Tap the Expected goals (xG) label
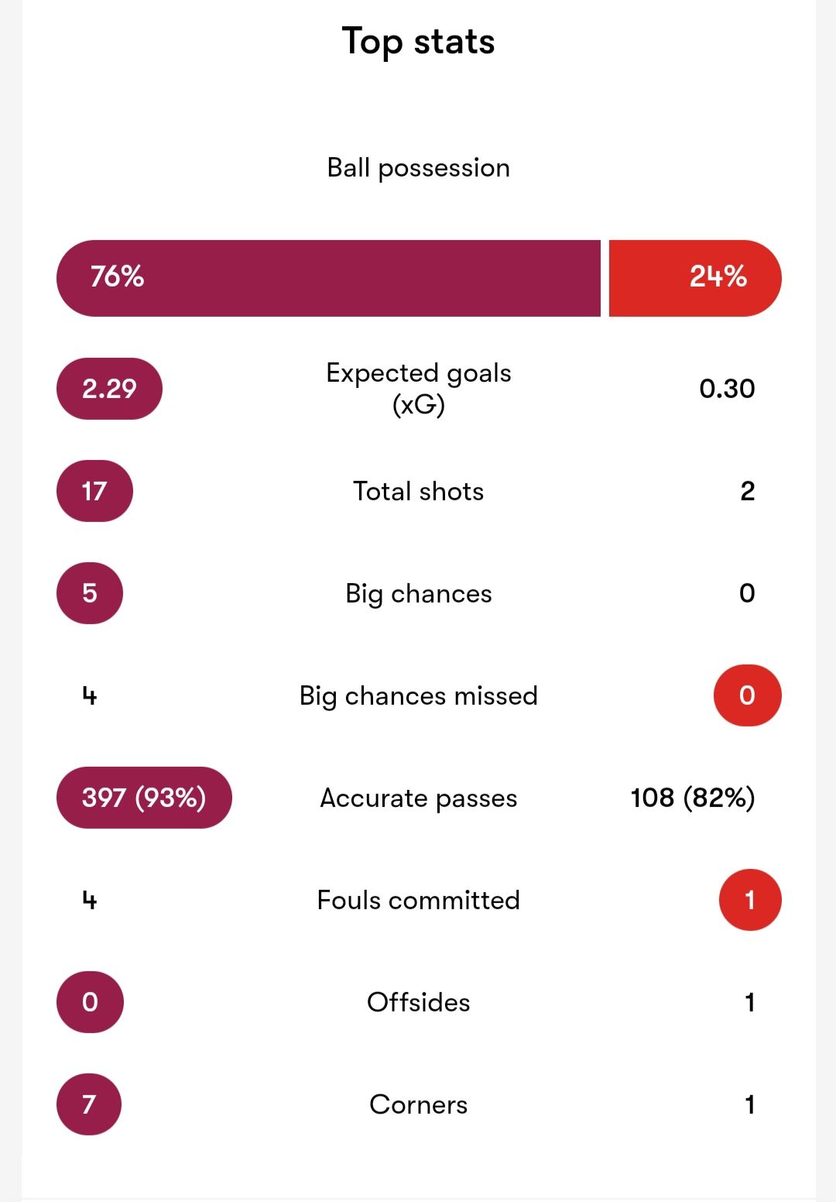836x1202 pixels. [419, 389]
